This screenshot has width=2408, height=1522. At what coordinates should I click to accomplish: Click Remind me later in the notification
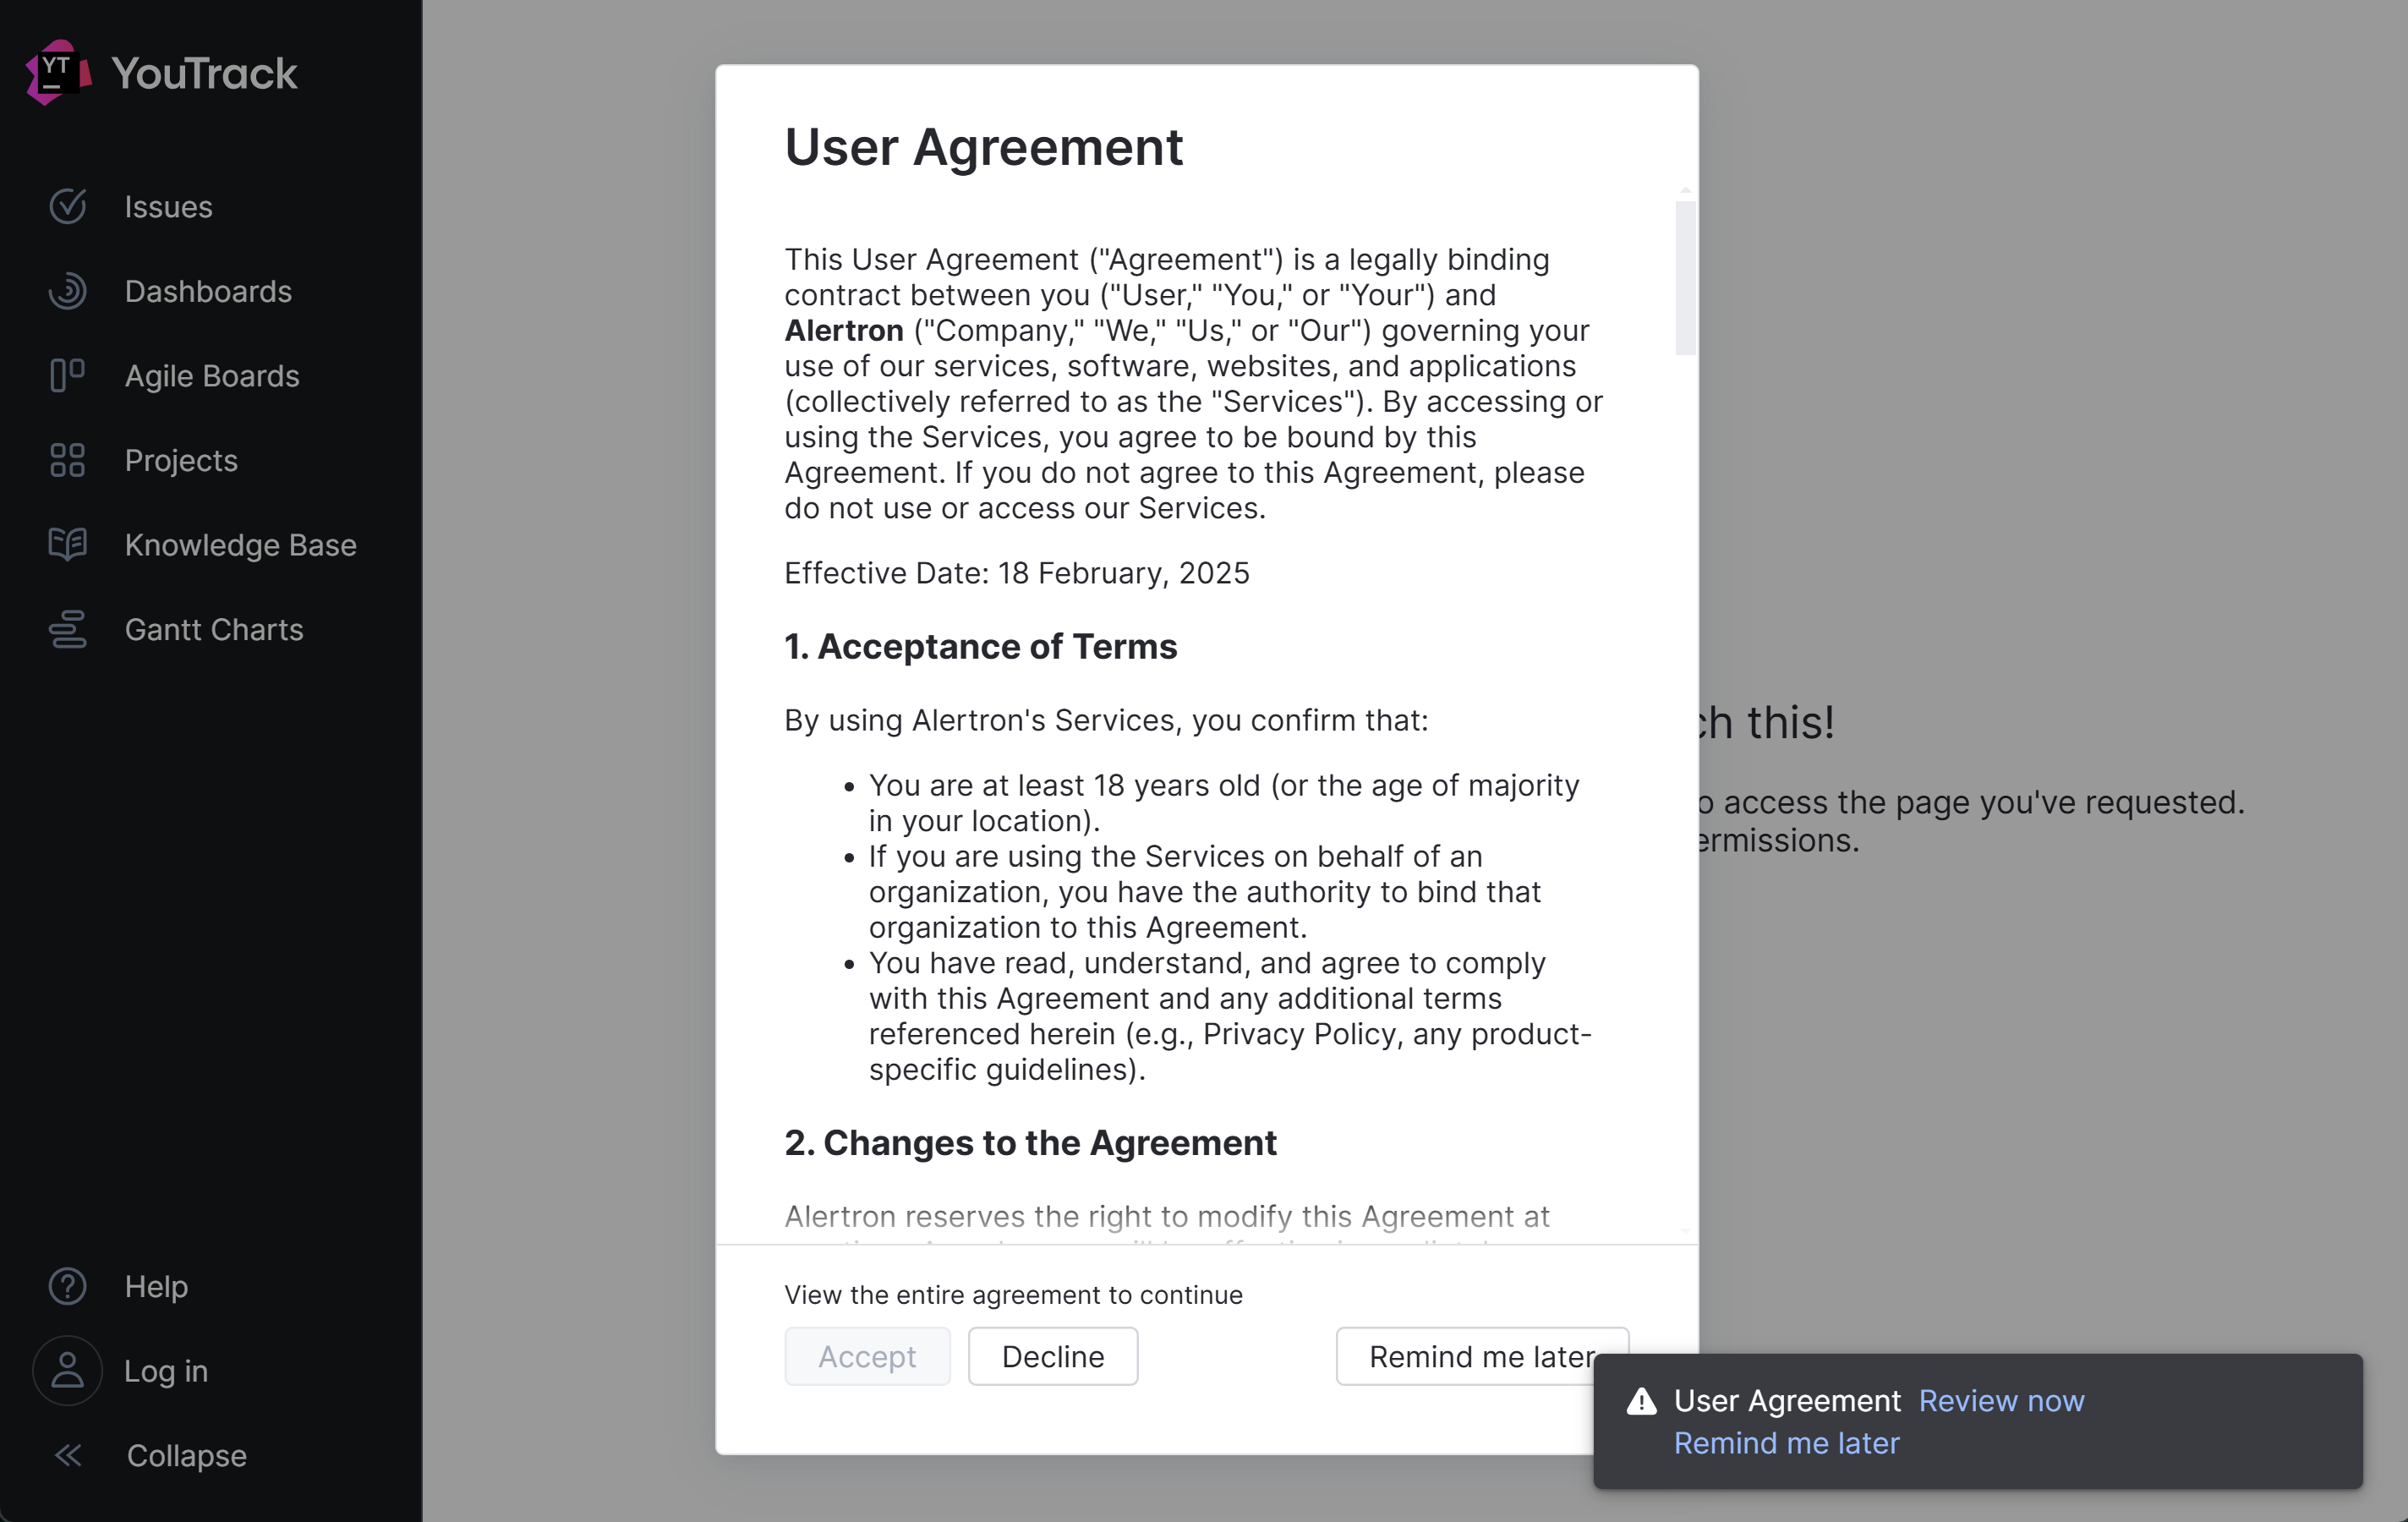(x=1786, y=1443)
